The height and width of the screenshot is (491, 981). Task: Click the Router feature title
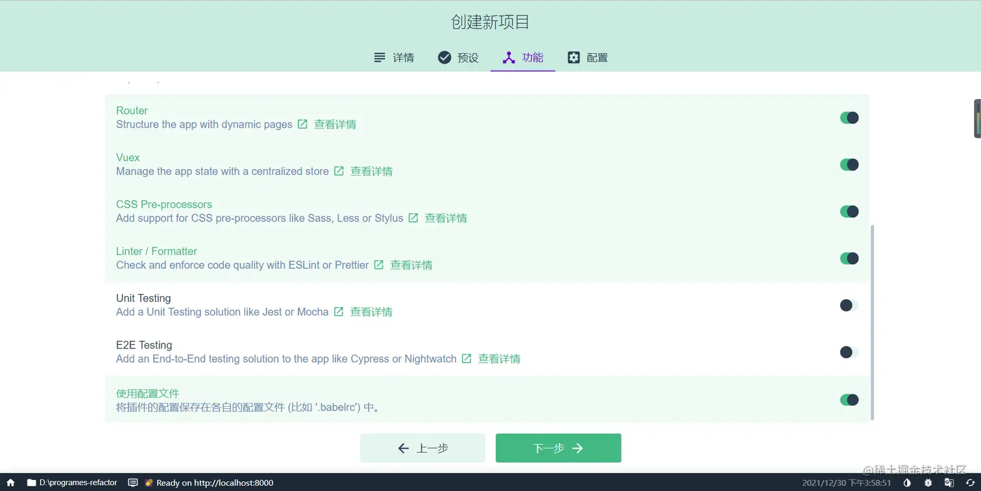tap(132, 111)
